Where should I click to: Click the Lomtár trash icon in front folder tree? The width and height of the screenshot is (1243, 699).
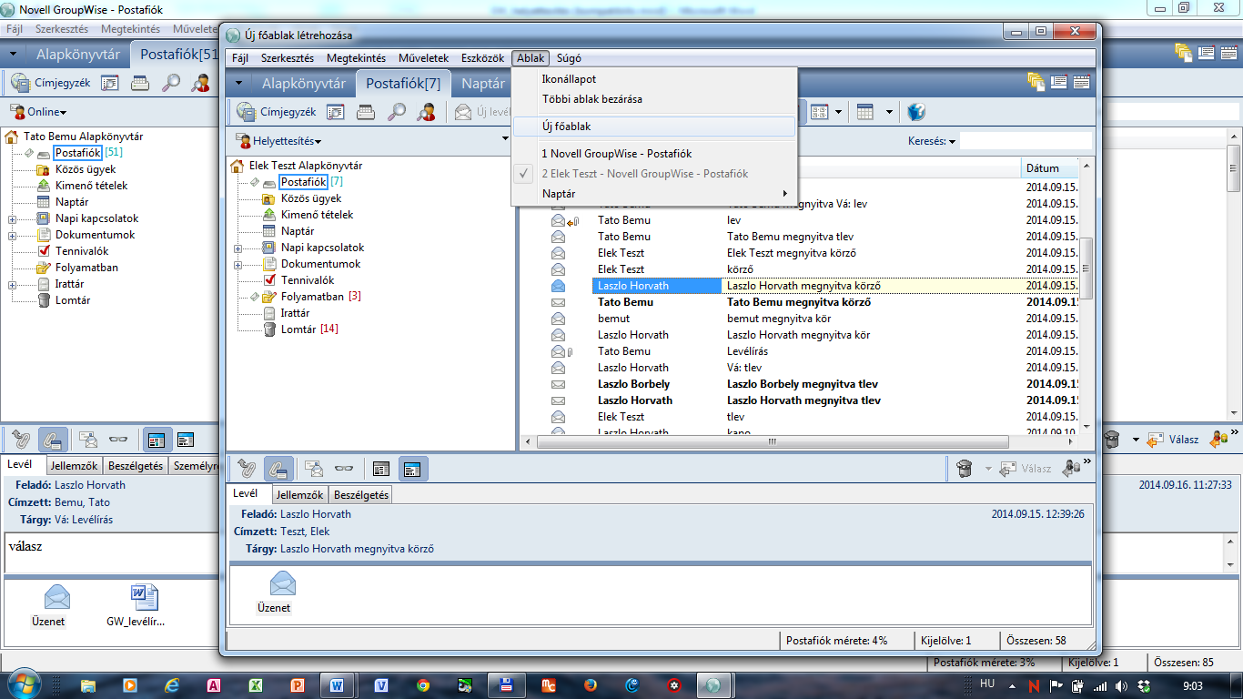point(269,329)
